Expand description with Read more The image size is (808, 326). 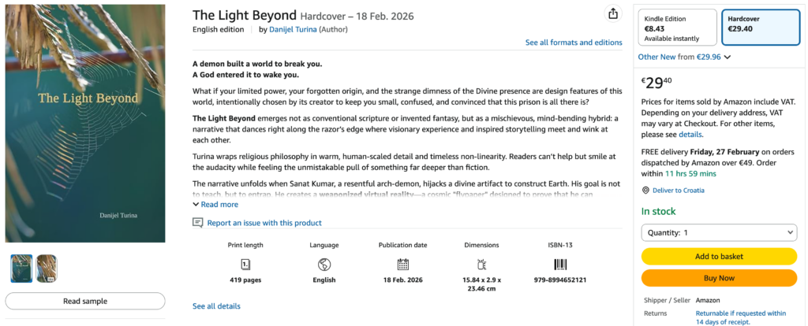point(215,205)
